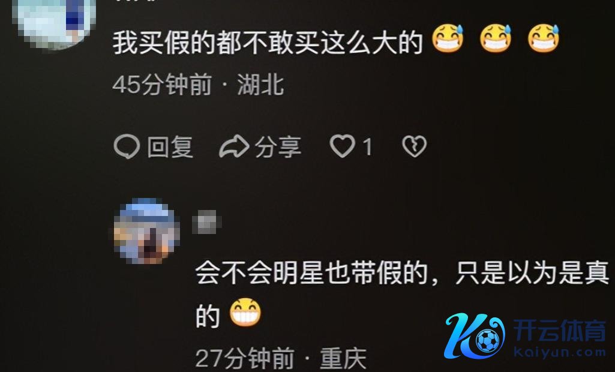
Task: Click the 27分钟前 · 重庆 timestamp
Action: pos(281,358)
